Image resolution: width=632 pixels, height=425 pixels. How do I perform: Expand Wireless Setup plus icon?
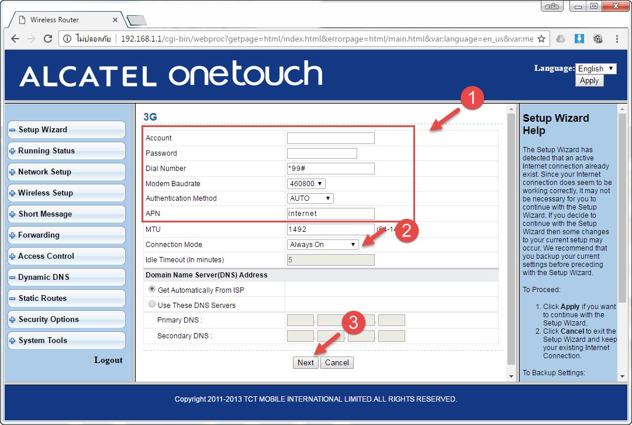[x=12, y=193]
